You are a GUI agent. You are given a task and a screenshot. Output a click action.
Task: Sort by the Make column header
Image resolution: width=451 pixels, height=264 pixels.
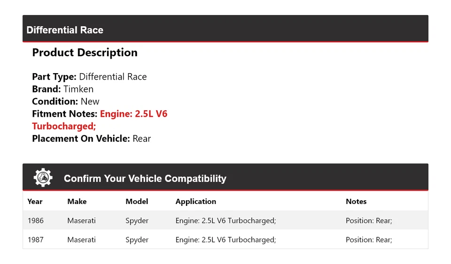pos(77,202)
